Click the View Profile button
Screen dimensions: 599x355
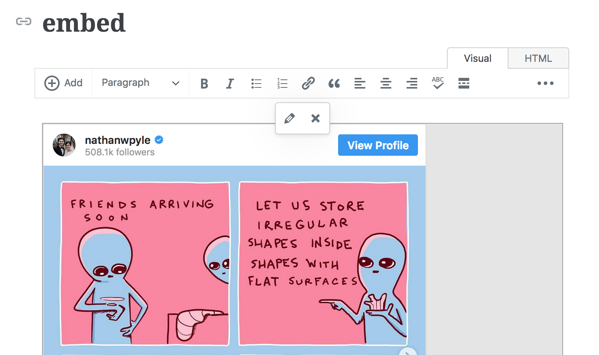coord(378,145)
